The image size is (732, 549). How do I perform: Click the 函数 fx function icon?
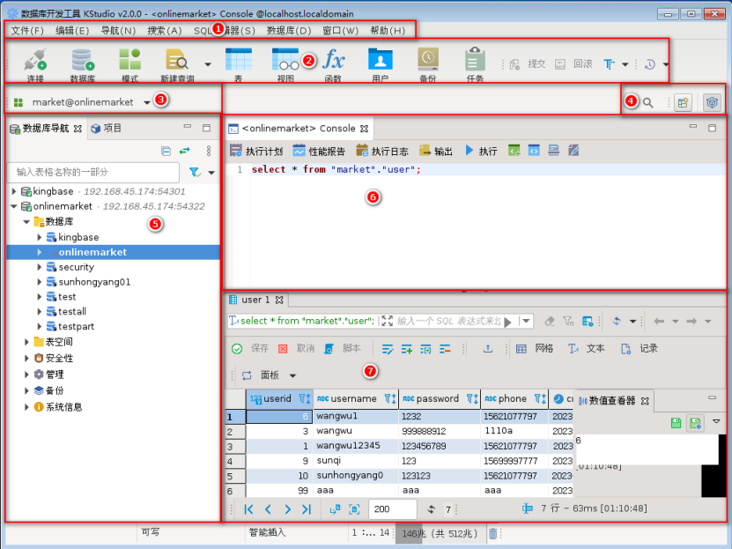(x=333, y=64)
